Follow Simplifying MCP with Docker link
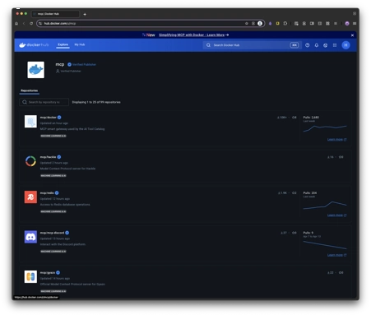 tap(193, 35)
